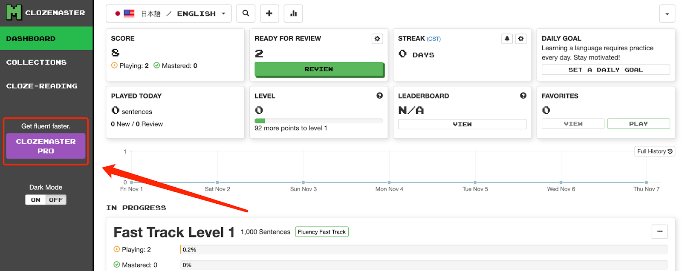
Task: Open the top-right caret account dropdown
Action: tap(667, 14)
